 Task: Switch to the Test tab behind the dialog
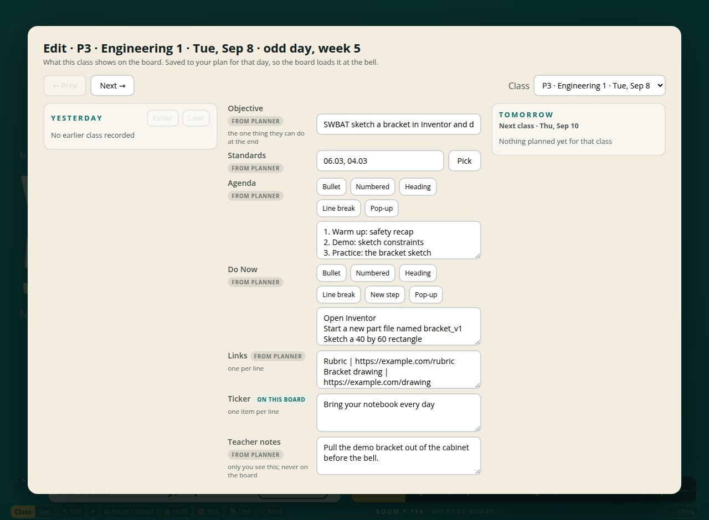coord(45,512)
